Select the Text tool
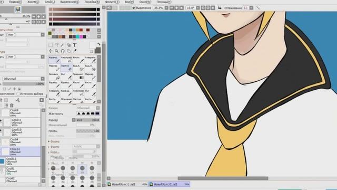This screenshot has width=337, height=190. [x=75, y=45]
